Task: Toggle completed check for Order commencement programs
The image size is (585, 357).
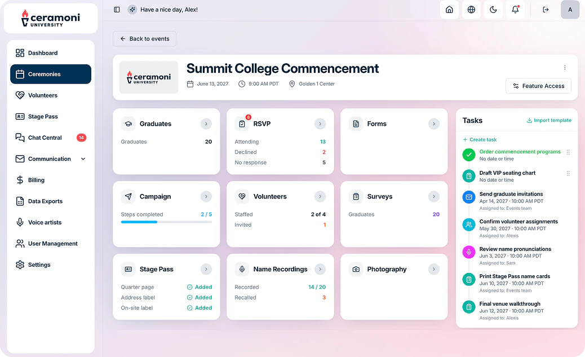Action: 468,155
